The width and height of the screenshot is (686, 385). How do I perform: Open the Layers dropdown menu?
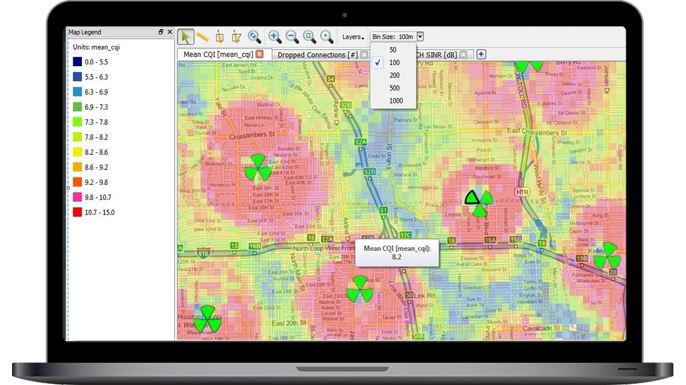click(353, 37)
